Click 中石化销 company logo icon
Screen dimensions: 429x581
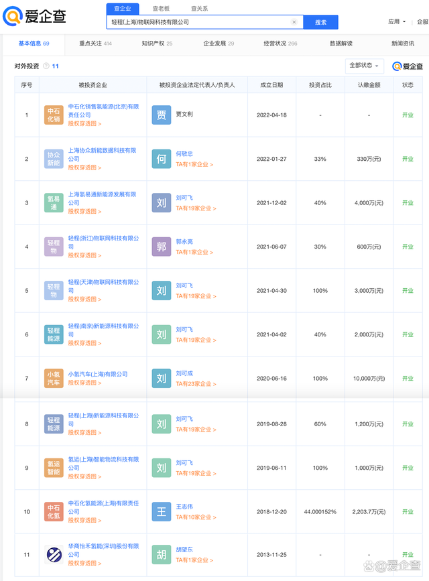(54, 115)
